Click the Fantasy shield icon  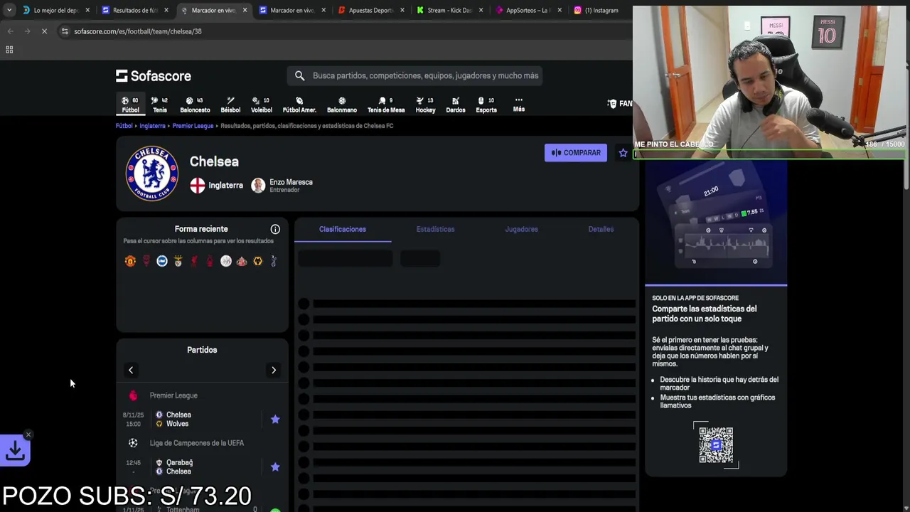pos(612,104)
